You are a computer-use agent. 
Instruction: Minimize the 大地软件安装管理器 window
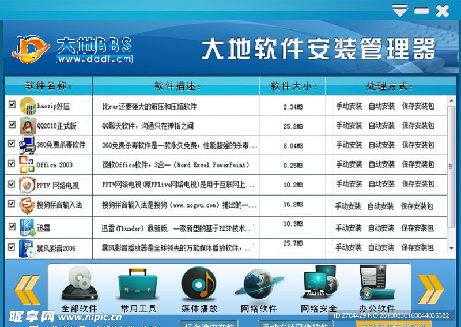(x=422, y=11)
